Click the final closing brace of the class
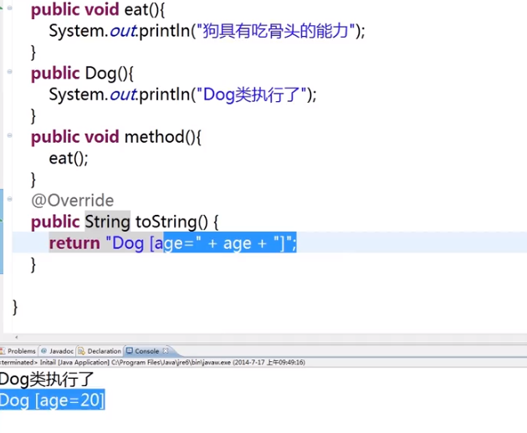The image size is (527, 433). pos(15,307)
